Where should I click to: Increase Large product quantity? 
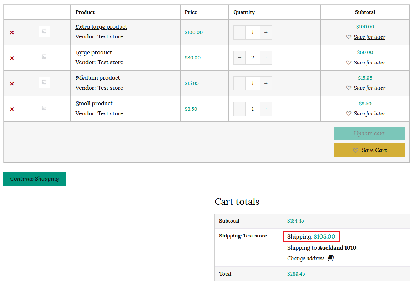(266, 58)
